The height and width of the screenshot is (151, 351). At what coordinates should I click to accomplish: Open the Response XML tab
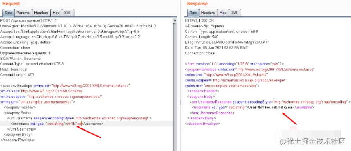pyautogui.click(x=234, y=13)
